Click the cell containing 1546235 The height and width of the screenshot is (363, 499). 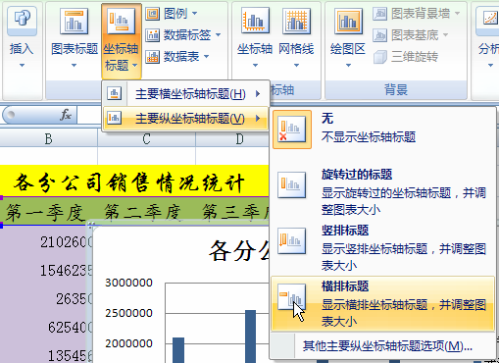point(46,271)
